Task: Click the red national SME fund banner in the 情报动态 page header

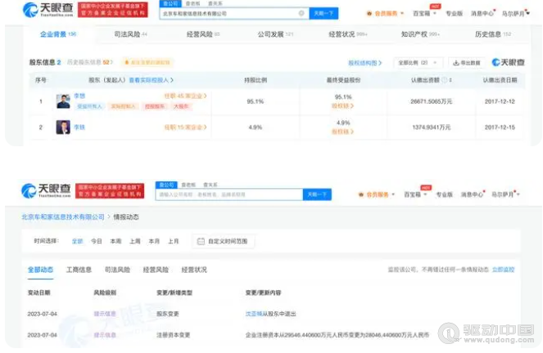Action: point(110,190)
